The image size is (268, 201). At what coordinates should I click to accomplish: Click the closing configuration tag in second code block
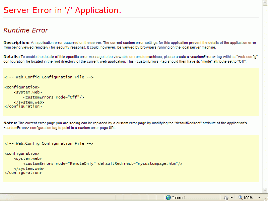pos(23,173)
